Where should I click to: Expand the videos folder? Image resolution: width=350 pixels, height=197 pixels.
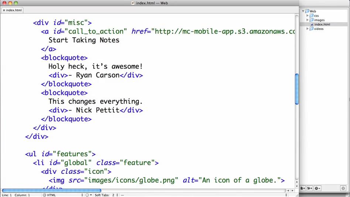(308, 29)
